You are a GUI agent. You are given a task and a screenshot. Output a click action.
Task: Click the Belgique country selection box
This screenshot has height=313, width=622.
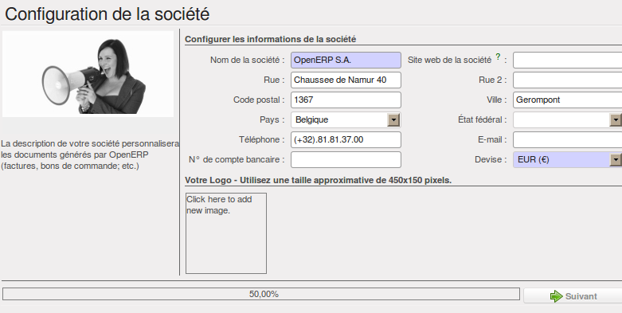pos(339,119)
